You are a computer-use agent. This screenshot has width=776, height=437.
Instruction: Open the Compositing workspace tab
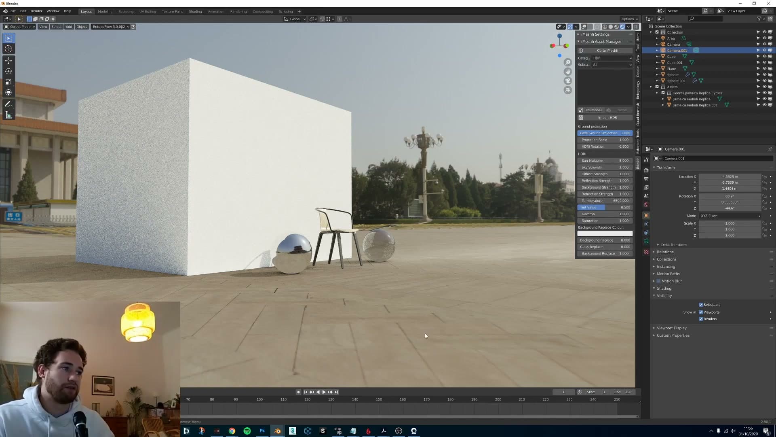click(x=263, y=12)
